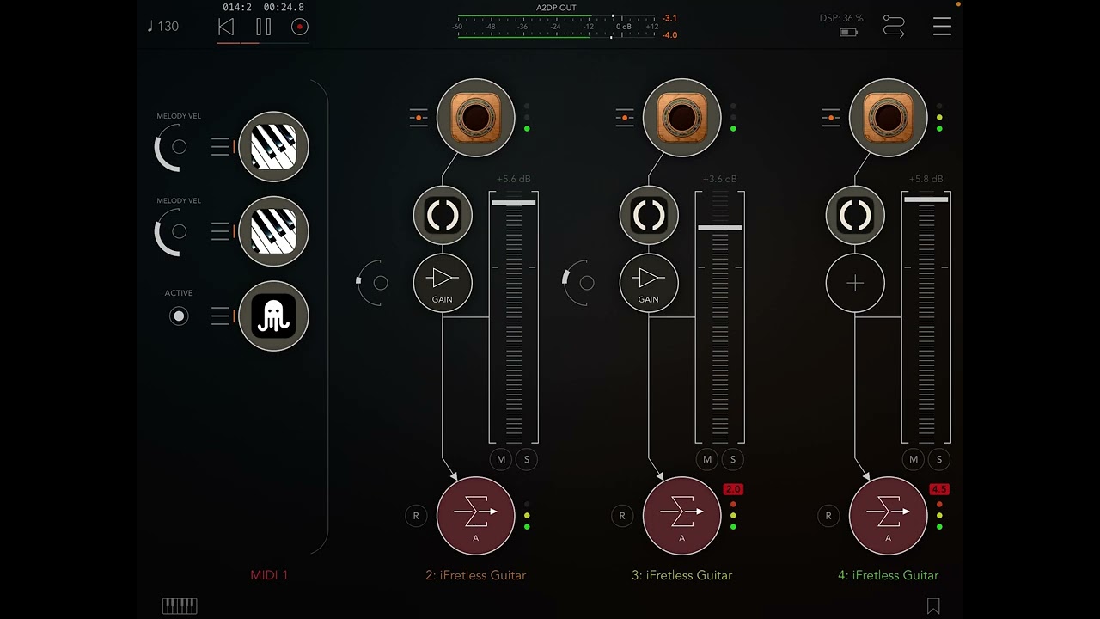Set the channel 3 fader at +3.6 dB

[720, 228]
